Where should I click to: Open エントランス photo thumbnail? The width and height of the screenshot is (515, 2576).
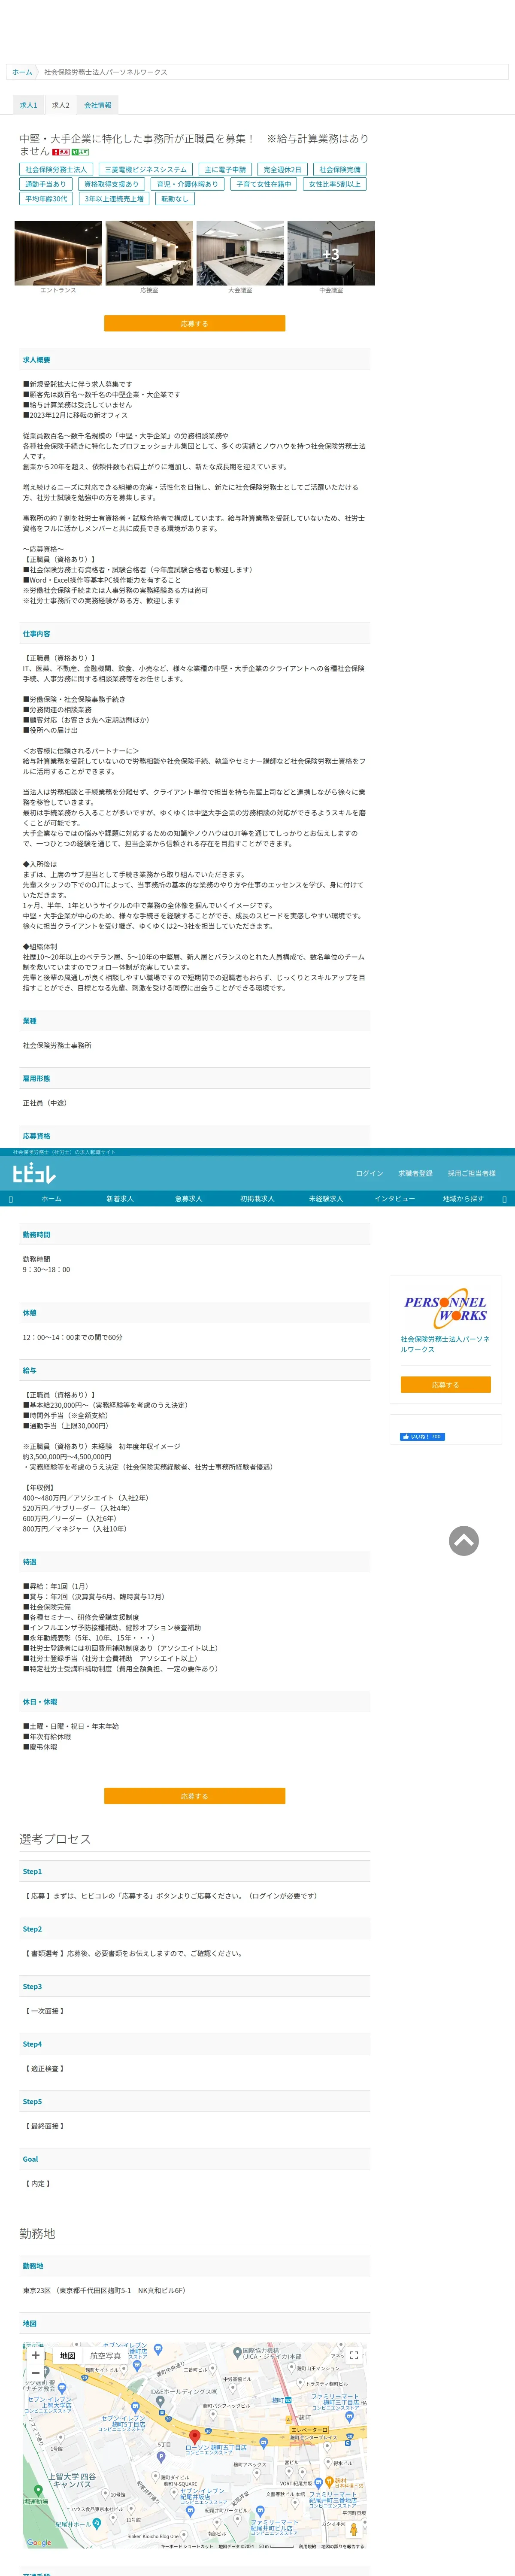(x=58, y=253)
